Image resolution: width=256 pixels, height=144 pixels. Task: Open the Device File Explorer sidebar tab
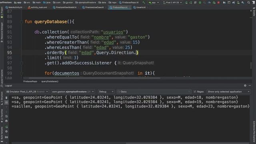(254, 132)
